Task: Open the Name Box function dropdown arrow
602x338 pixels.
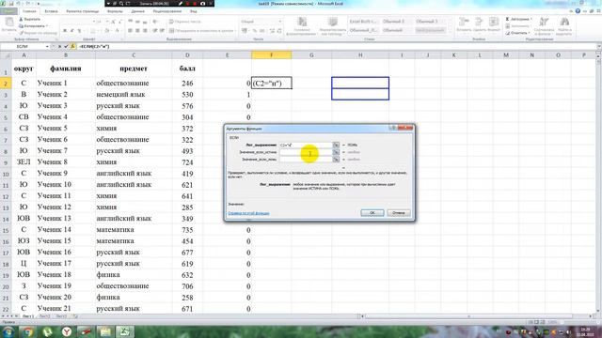Action: click(47, 46)
